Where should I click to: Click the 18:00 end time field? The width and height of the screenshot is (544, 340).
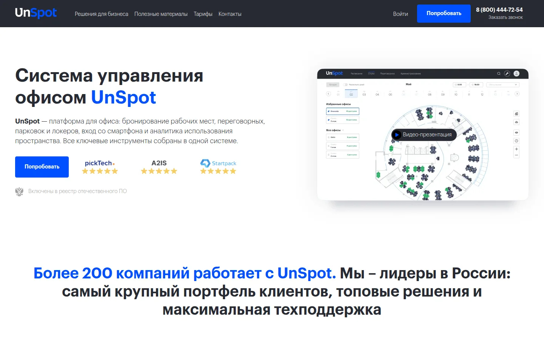[477, 85]
